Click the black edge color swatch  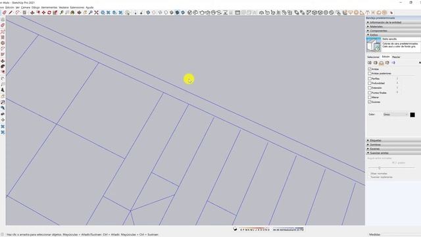click(x=412, y=115)
